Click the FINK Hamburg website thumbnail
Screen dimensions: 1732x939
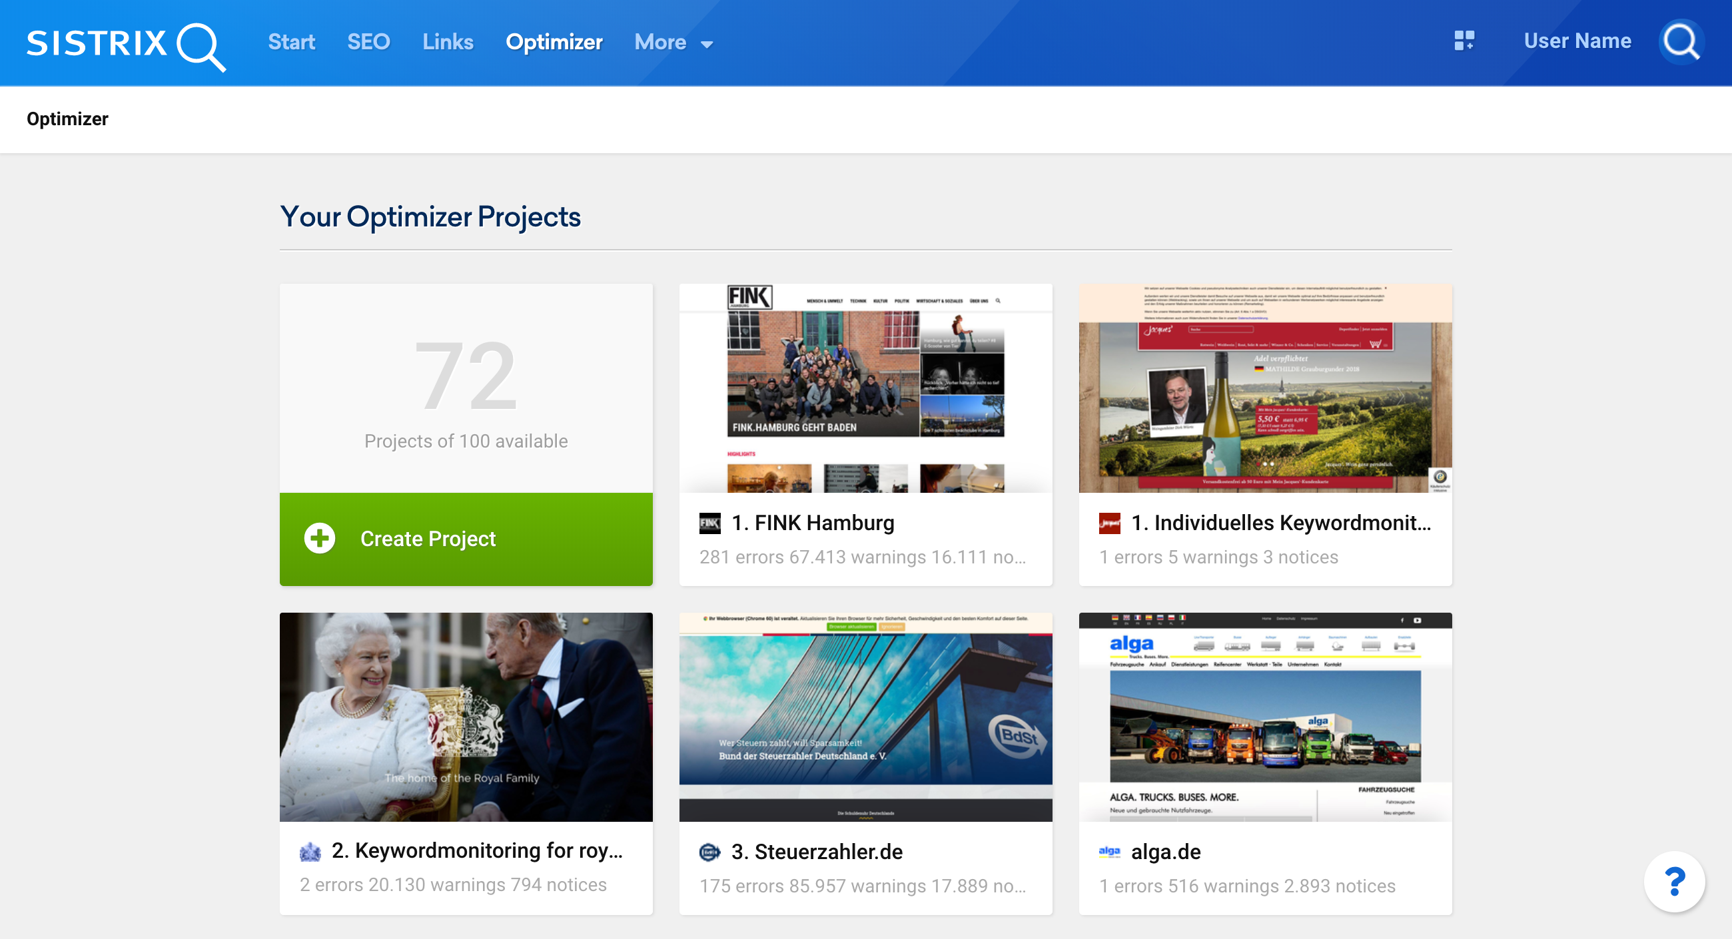coord(865,388)
